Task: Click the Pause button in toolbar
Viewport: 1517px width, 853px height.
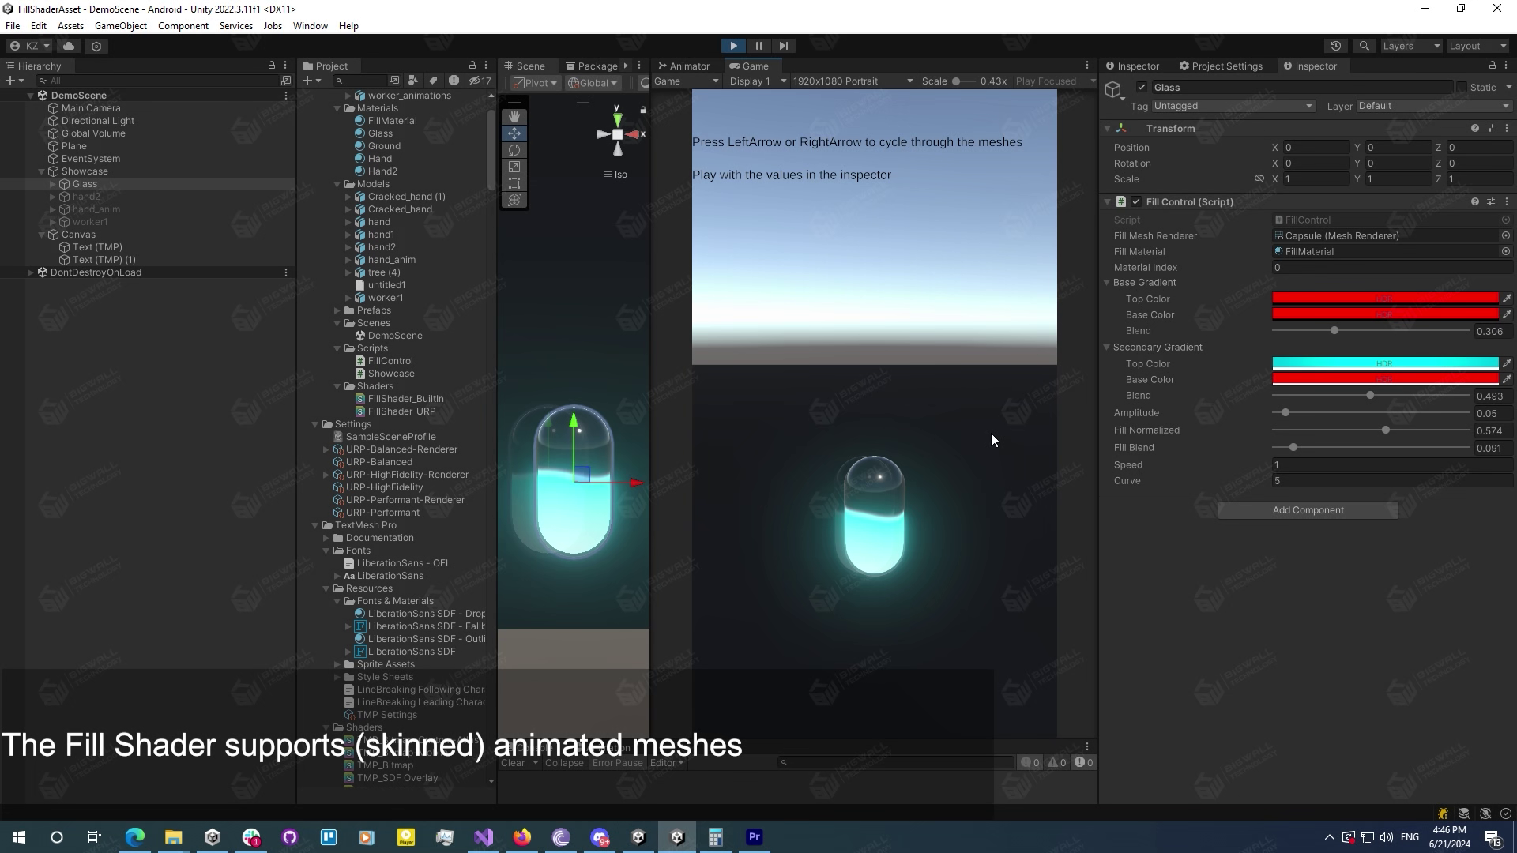Action: coord(758,46)
